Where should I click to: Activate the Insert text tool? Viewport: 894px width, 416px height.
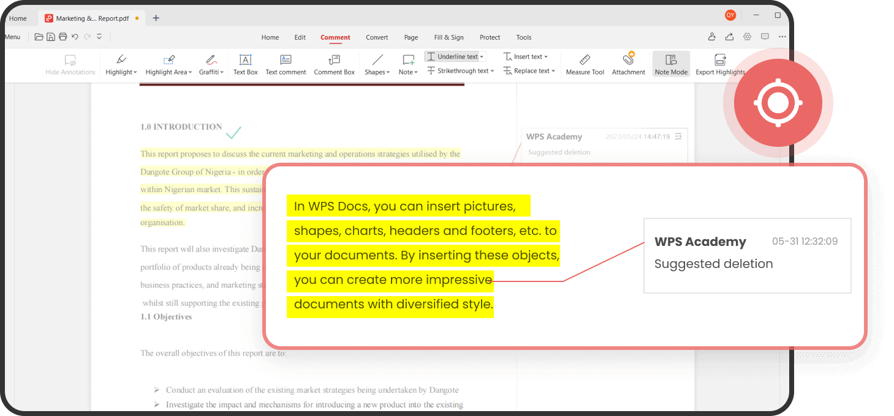[523, 56]
